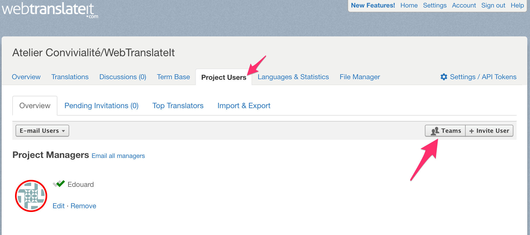Open Settings in the top navigation bar
This screenshot has height=235, width=530.
pyautogui.click(x=435, y=5)
